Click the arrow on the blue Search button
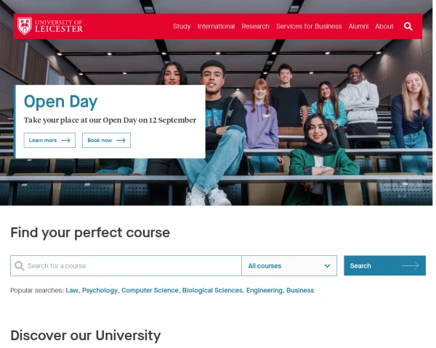436x348 pixels. click(410, 266)
